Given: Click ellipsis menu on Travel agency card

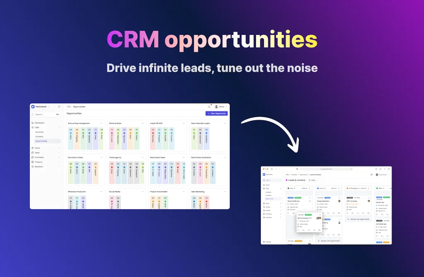Looking at the screenshot, I should tap(143, 158).
